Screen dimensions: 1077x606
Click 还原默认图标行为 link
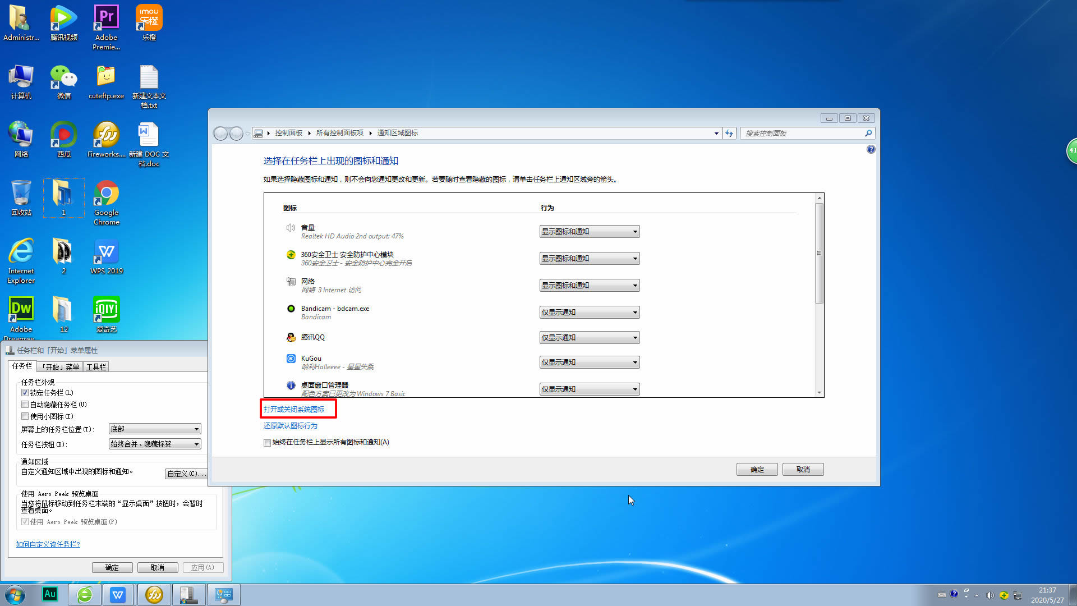(x=291, y=425)
